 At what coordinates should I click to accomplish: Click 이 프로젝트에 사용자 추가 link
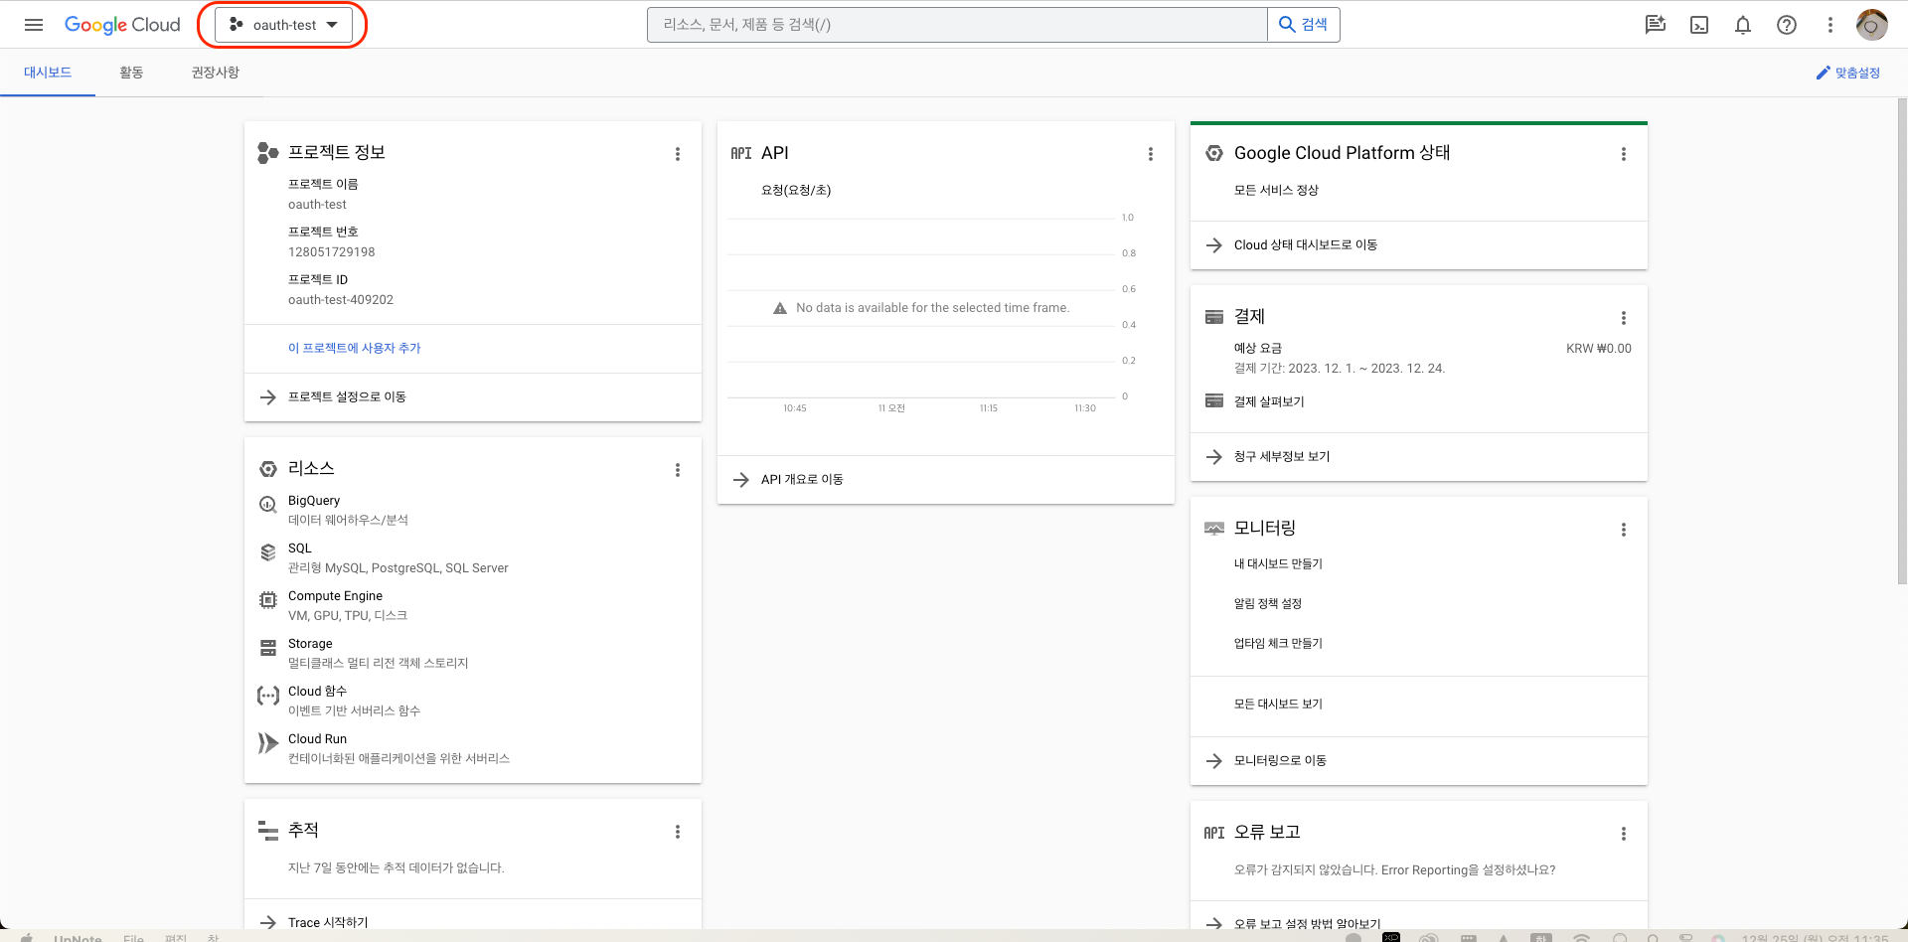tap(355, 348)
